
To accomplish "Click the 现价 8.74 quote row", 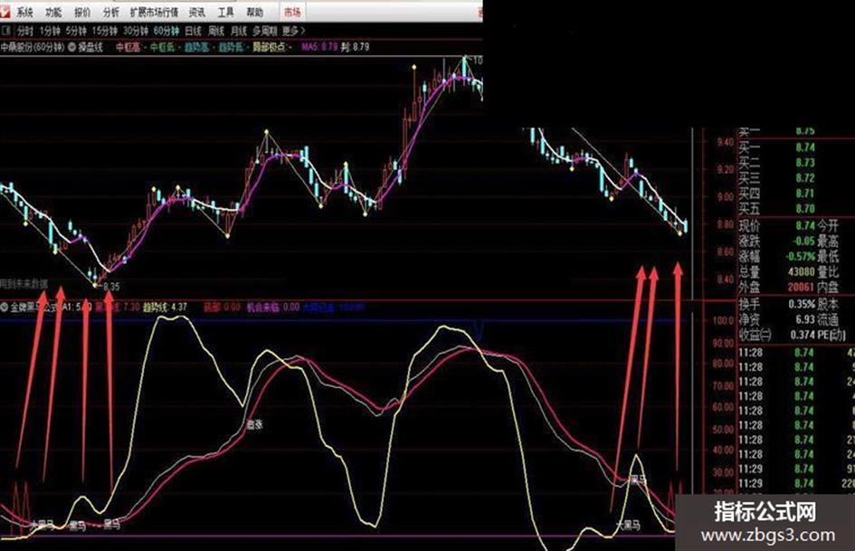I will pos(777,225).
